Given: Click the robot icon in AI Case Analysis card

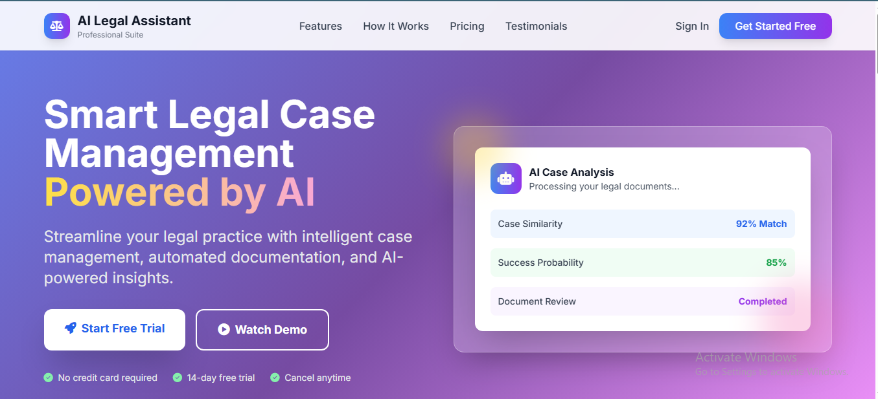Looking at the screenshot, I should 505,178.
